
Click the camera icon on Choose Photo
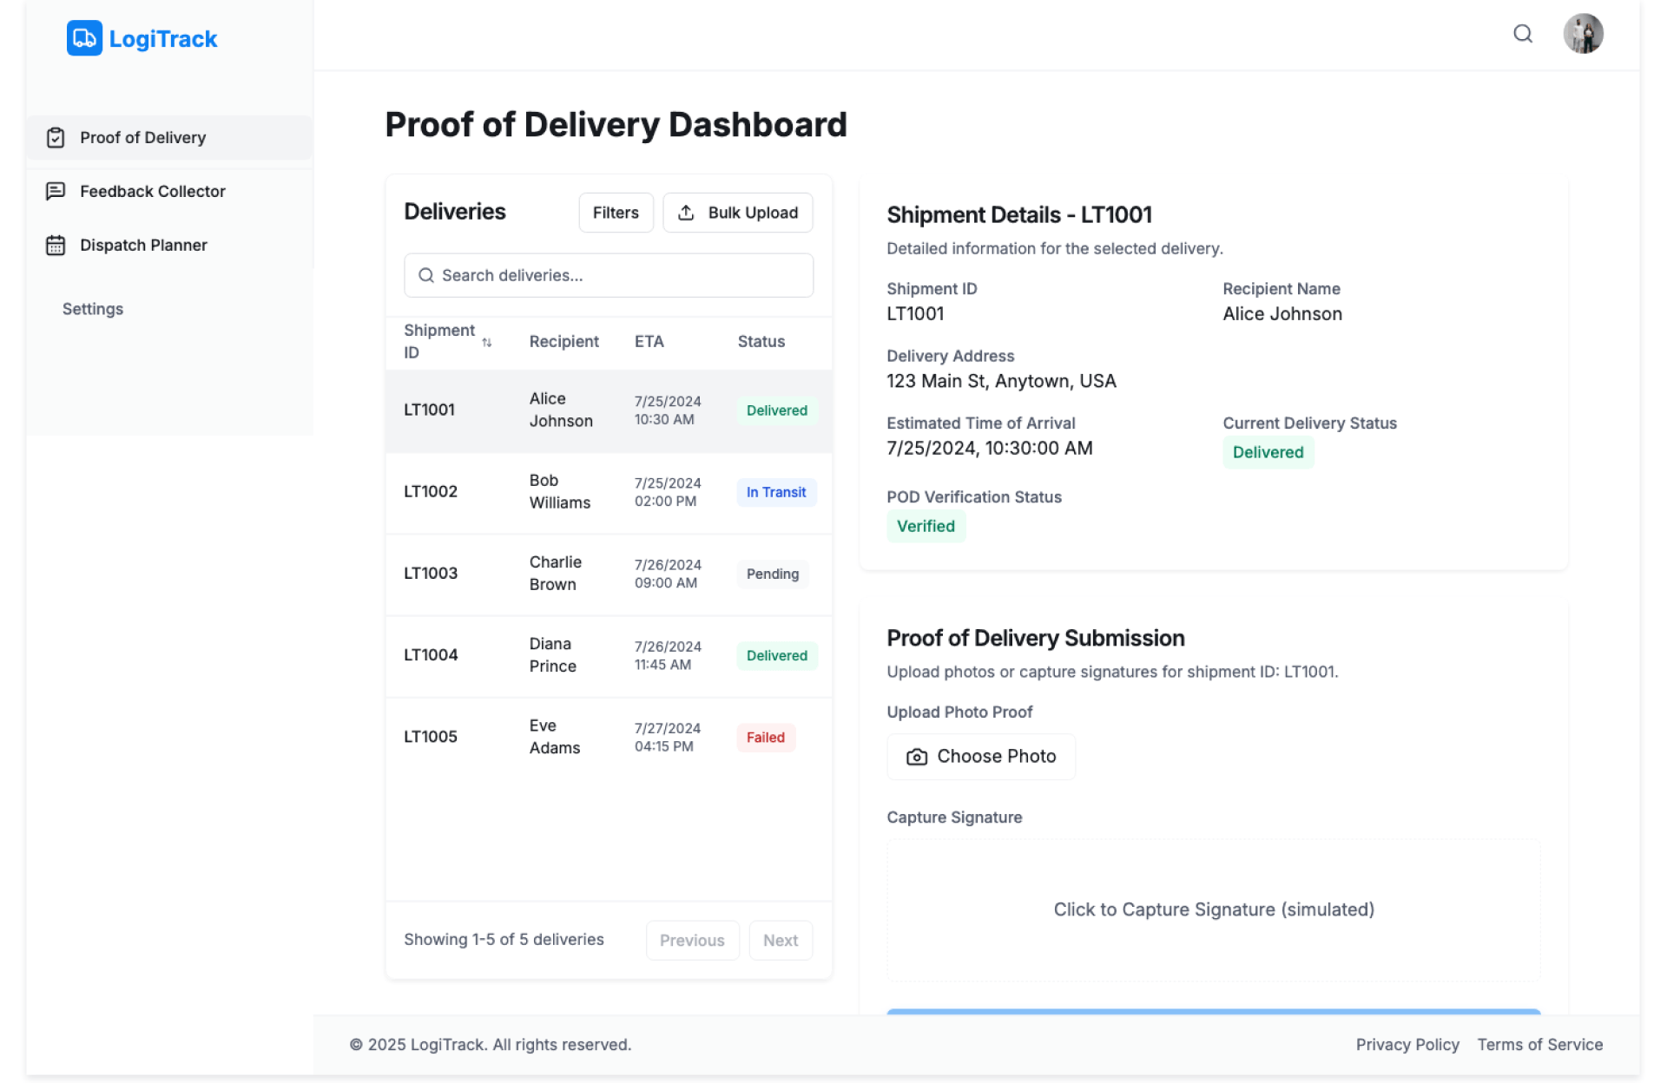[x=916, y=757]
